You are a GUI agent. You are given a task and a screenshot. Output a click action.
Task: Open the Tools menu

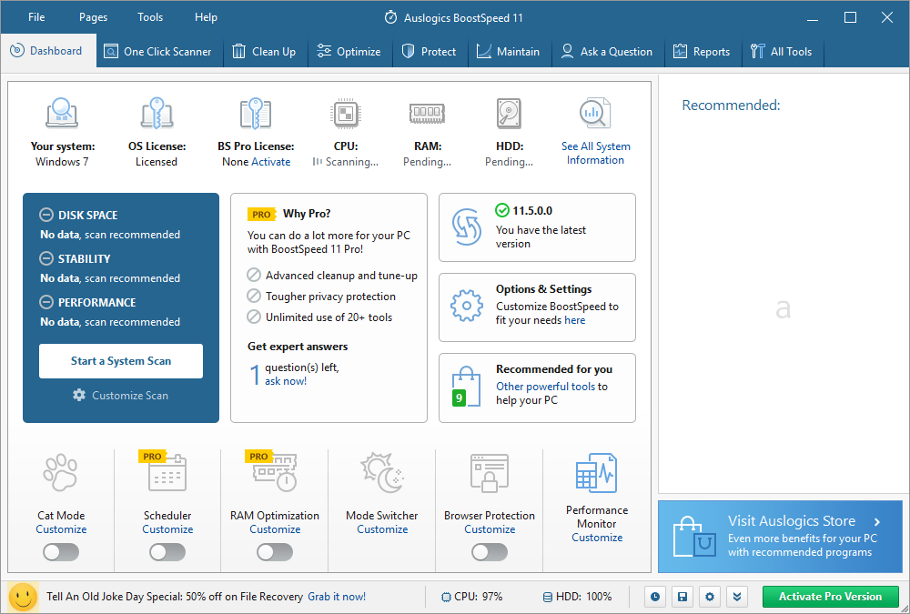(x=150, y=17)
